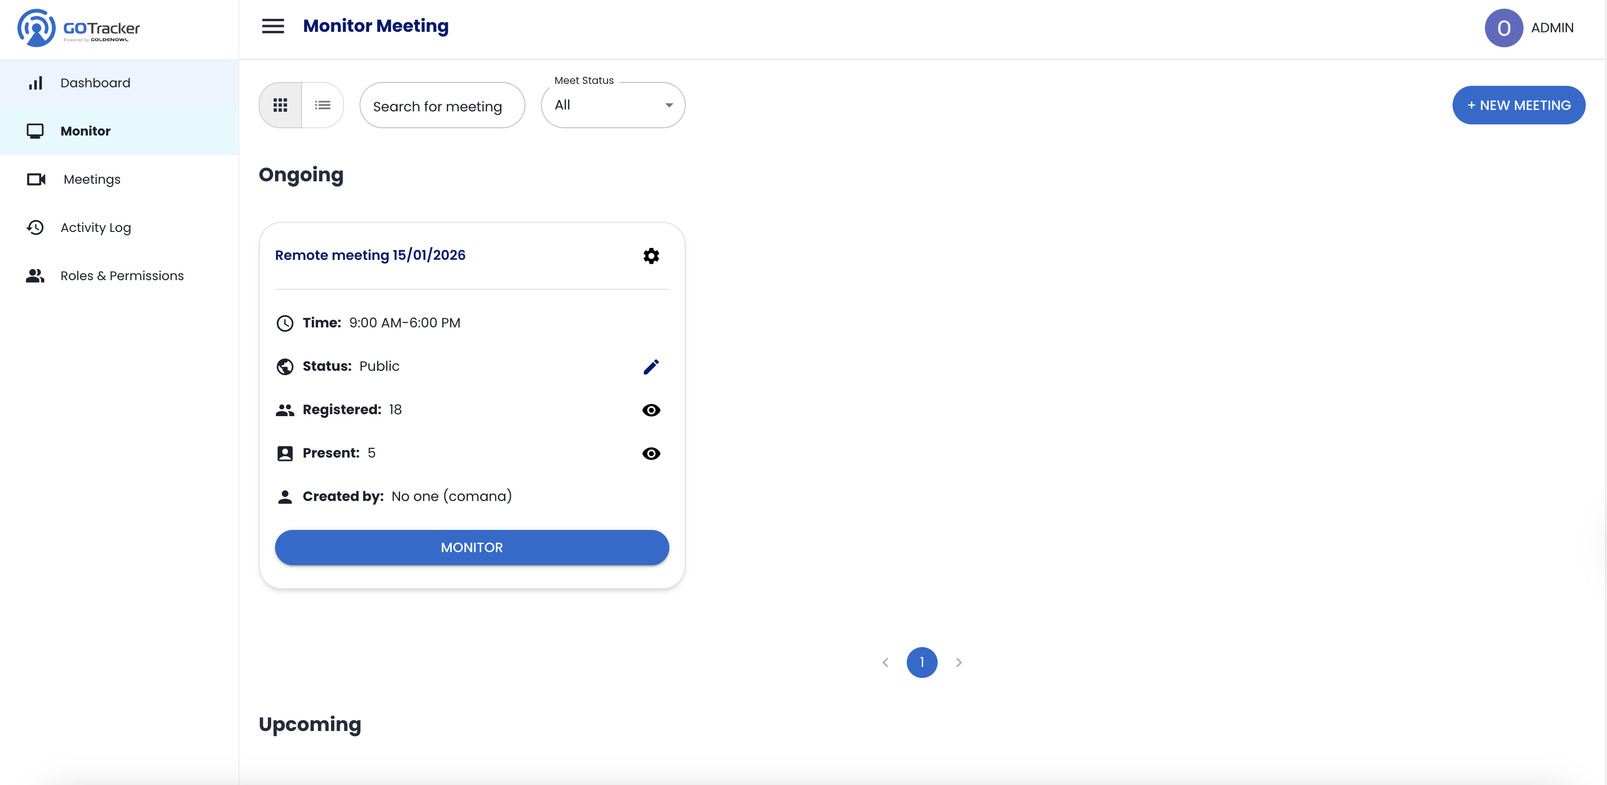Select the Roles & Permissions people icon
1607x785 pixels.
34,276
